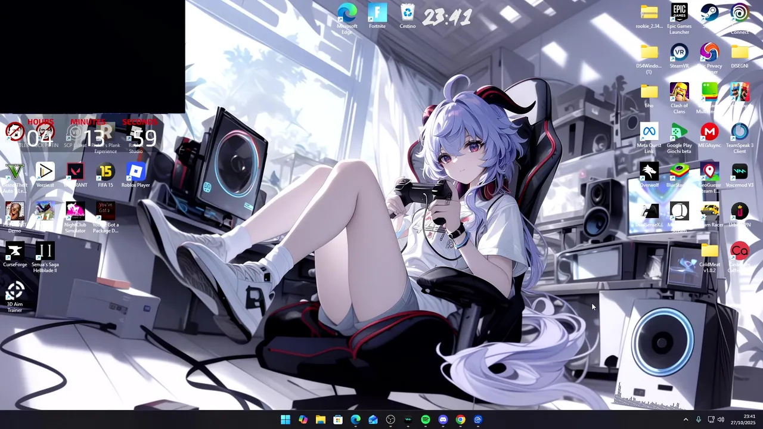The image size is (763, 429).
Task: Switch to Spotify in the taskbar
Action: [426, 419]
